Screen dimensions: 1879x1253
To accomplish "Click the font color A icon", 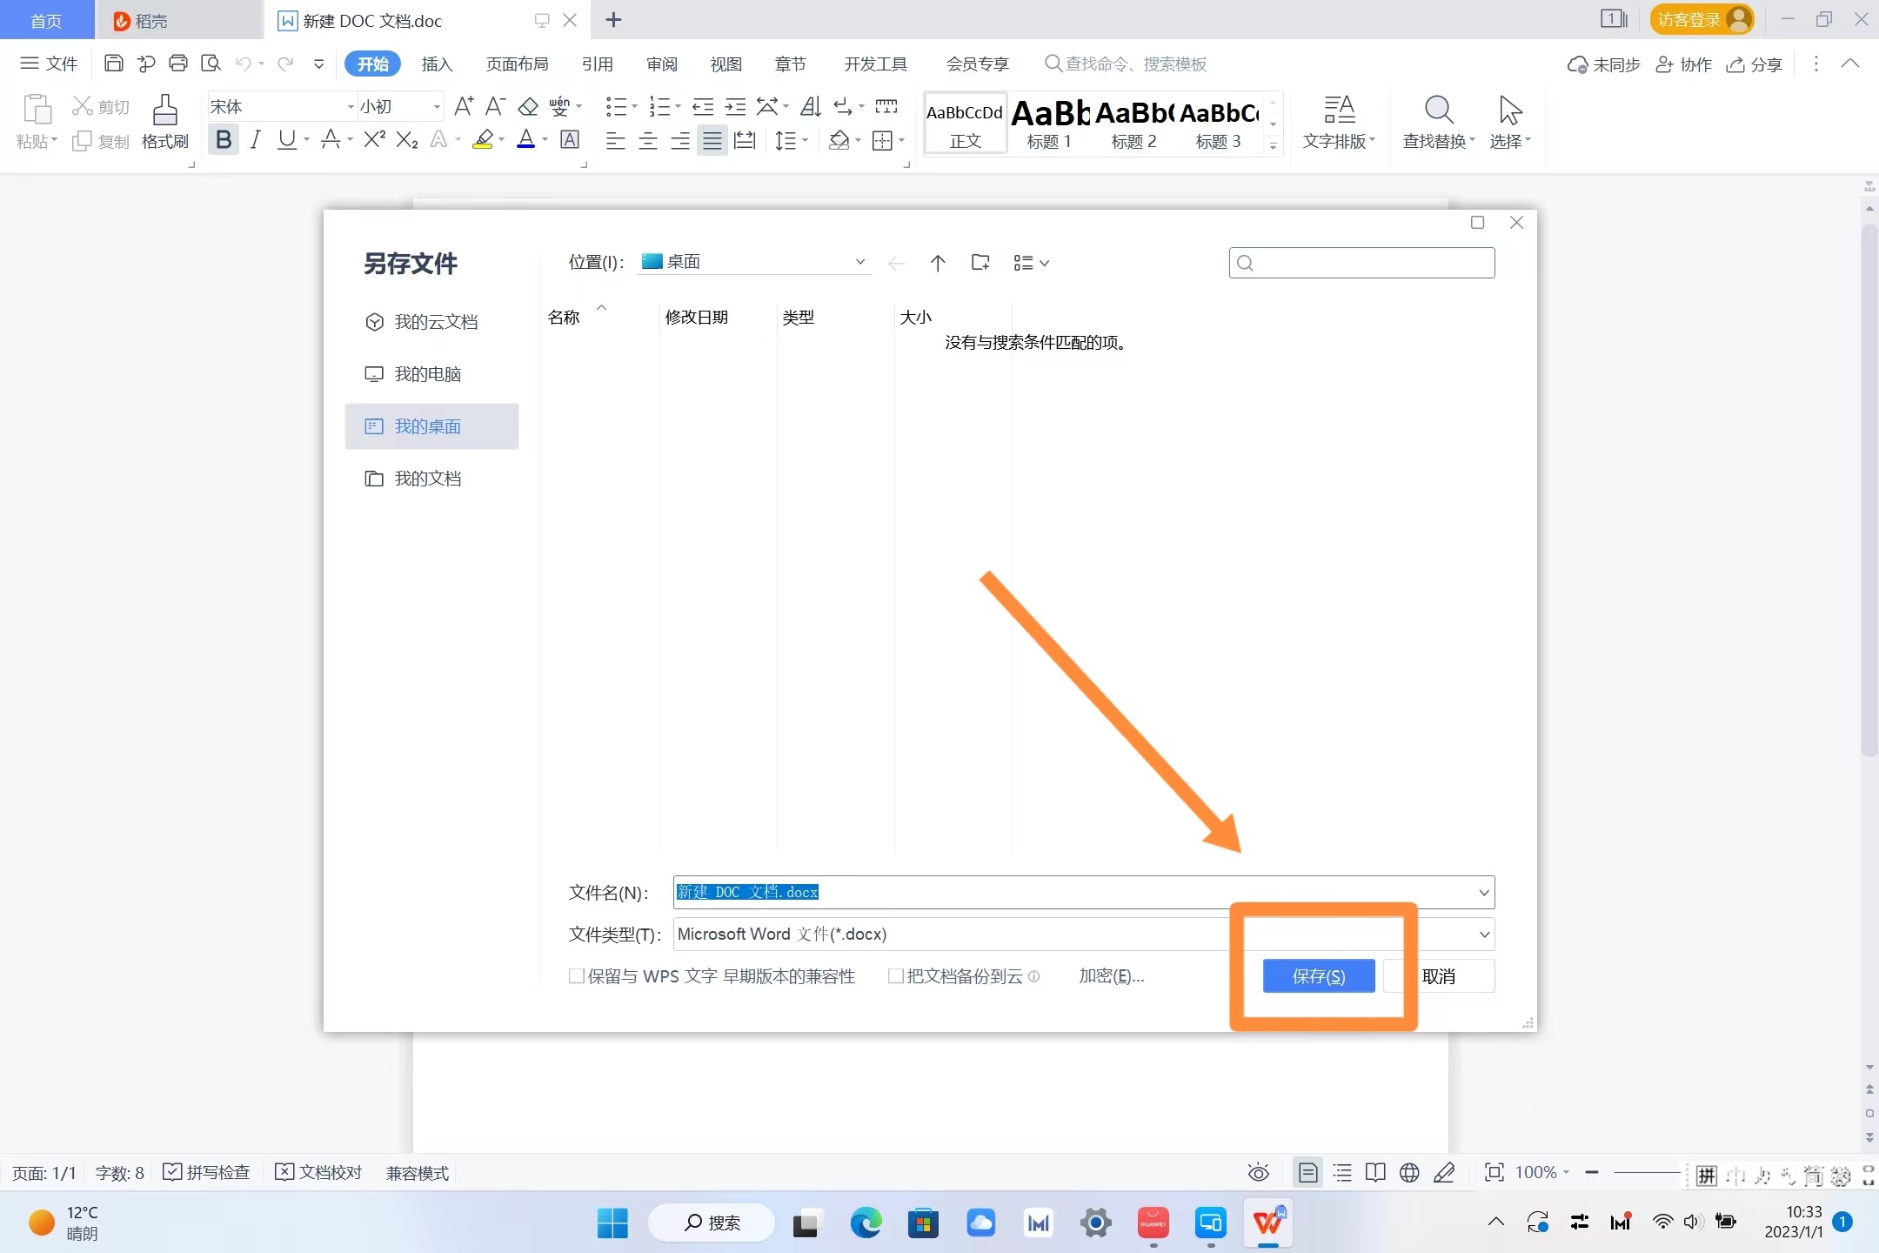I will 526,139.
